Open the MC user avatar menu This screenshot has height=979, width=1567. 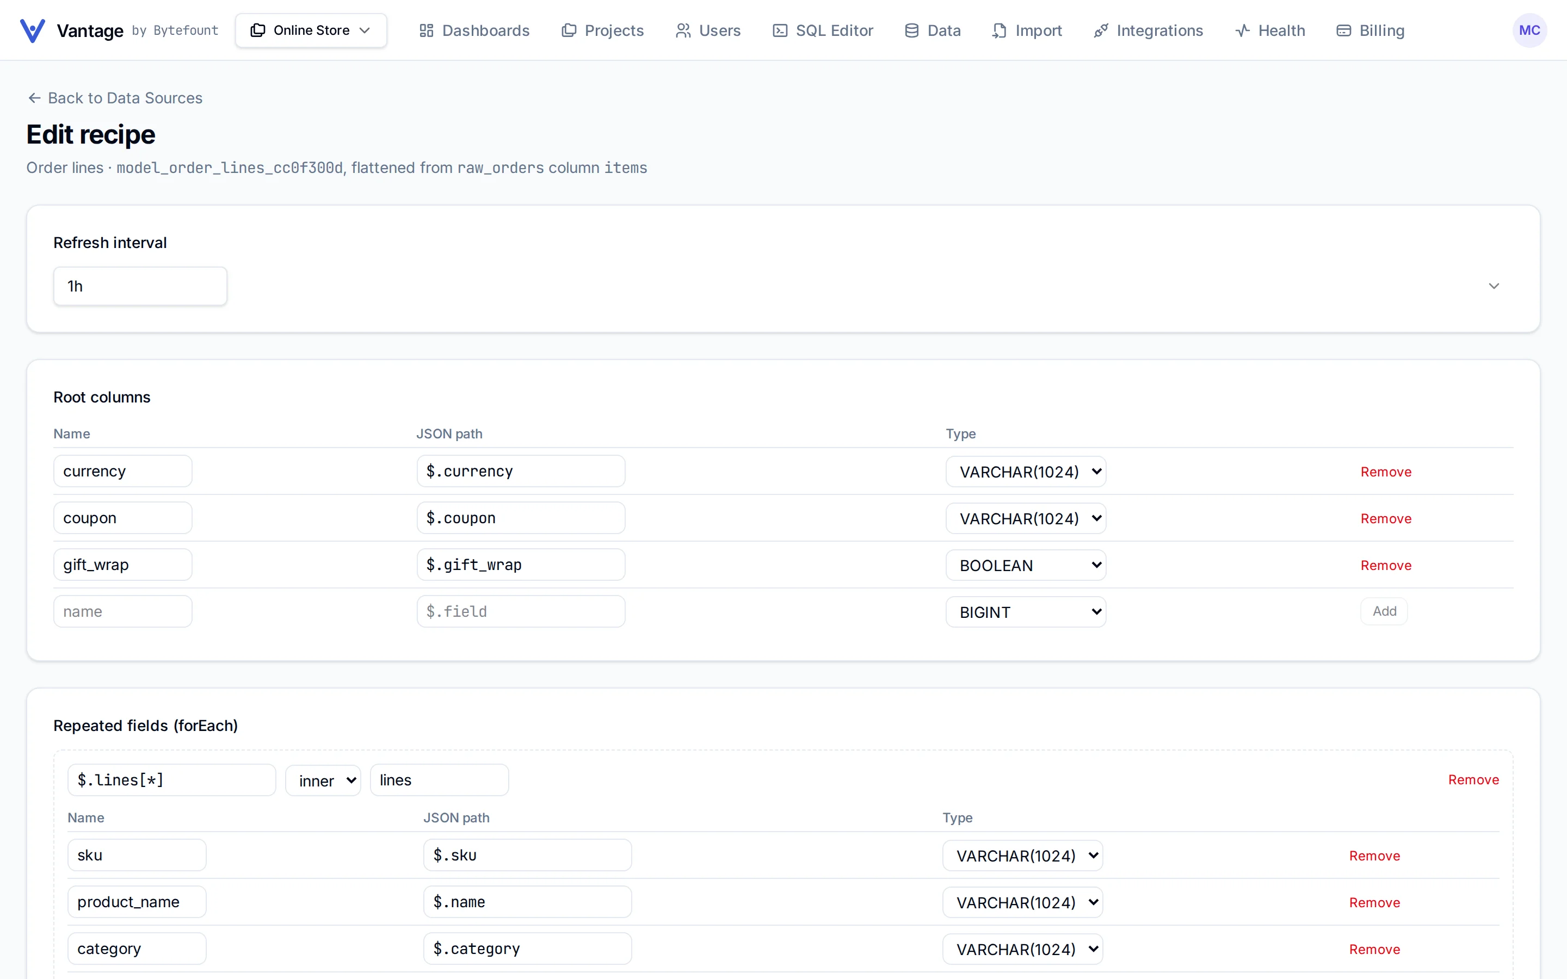[x=1529, y=30]
